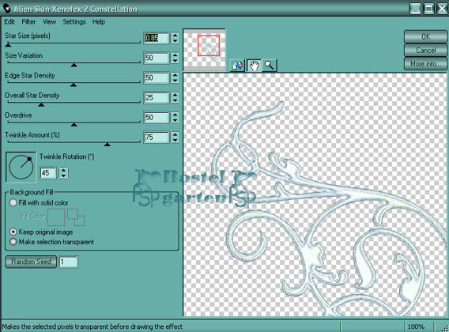Click the More info button
449x332 pixels.
pyautogui.click(x=425, y=63)
